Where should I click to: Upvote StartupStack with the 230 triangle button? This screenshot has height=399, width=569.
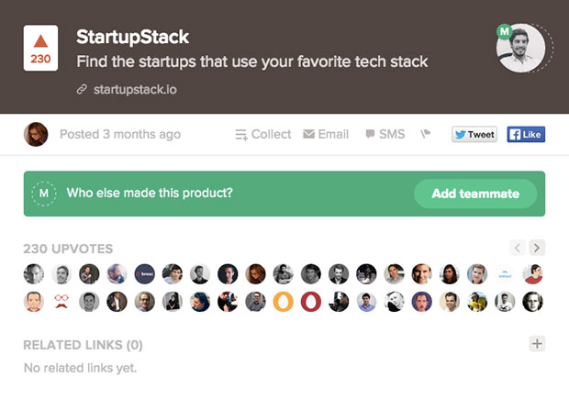click(40, 50)
